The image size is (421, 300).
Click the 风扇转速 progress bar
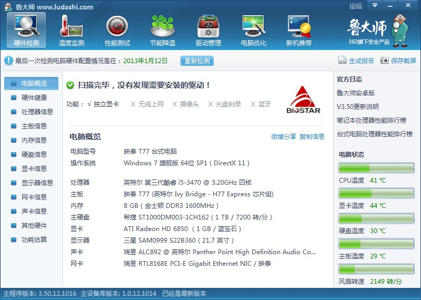376,269
